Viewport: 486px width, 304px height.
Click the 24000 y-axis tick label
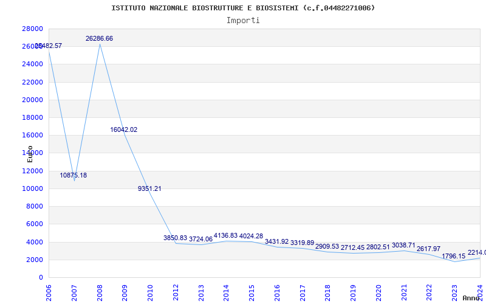33,64
